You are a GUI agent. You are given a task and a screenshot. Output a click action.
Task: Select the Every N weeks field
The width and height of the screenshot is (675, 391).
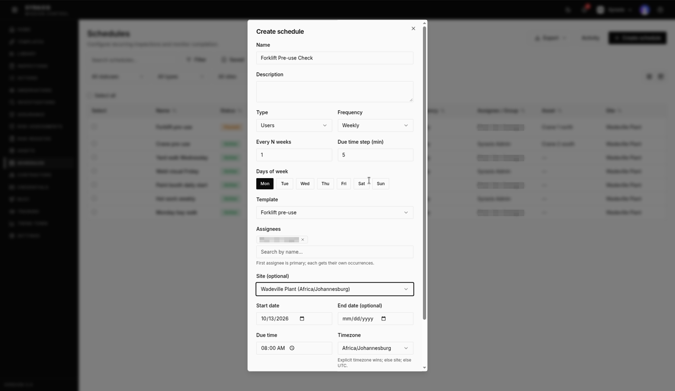pyautogui.click(x=294, y=155)
